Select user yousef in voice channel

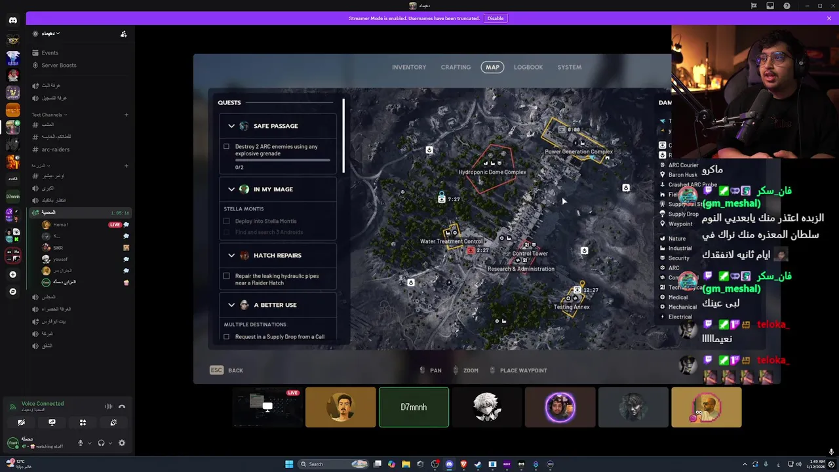coord(60,259)
